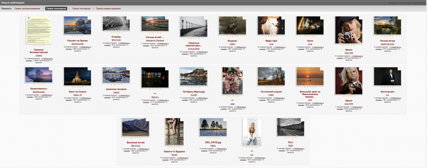
Task: Open the Весенний Алтай mountains thumbnail
Action: tap(136, 127)
